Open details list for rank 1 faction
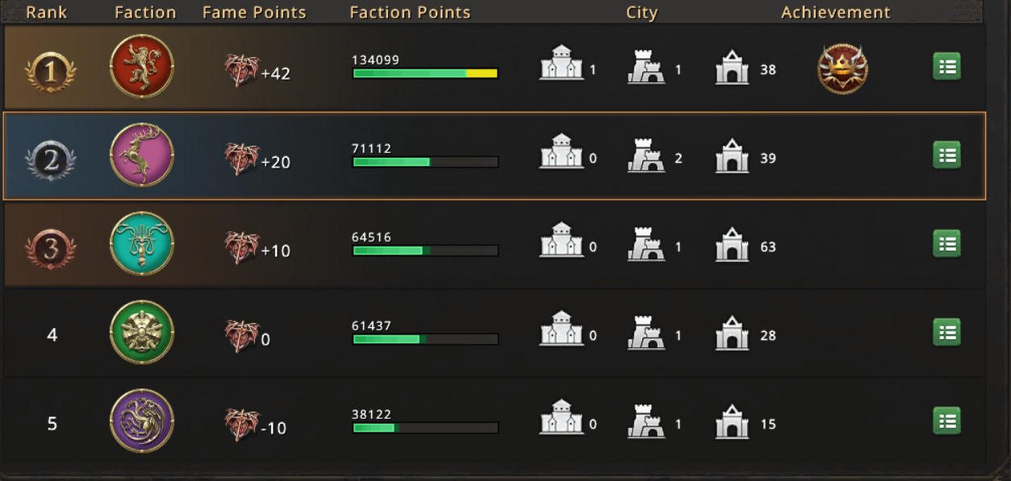This screenshot has width=1011, height=481. (947, 66)
